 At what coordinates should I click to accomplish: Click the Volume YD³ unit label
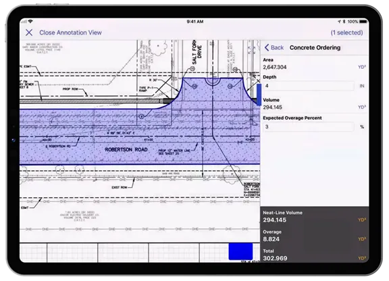362,107
